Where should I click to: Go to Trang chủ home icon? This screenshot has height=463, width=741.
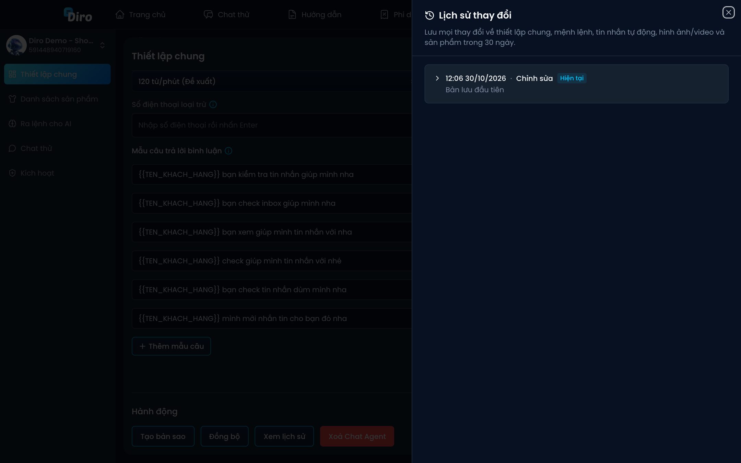(x=120, y=14)
